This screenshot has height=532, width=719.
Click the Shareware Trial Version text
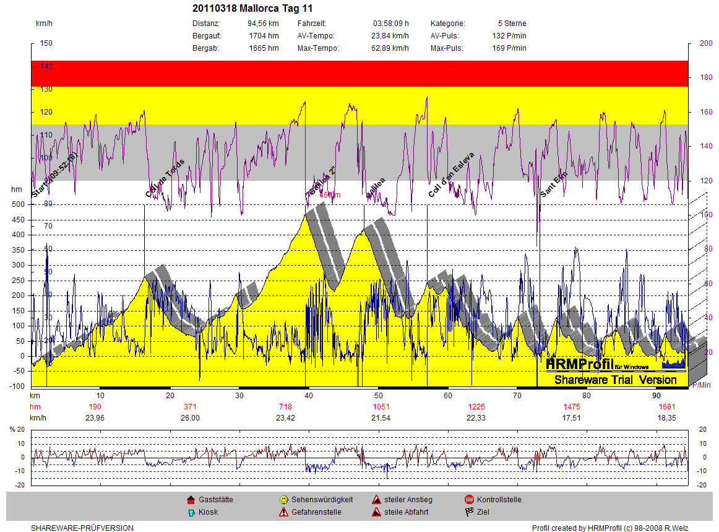(615, 380)
